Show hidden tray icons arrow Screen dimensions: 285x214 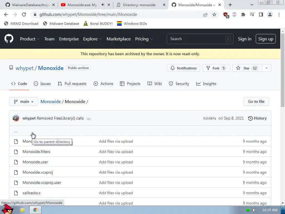(x=241, y=210)
